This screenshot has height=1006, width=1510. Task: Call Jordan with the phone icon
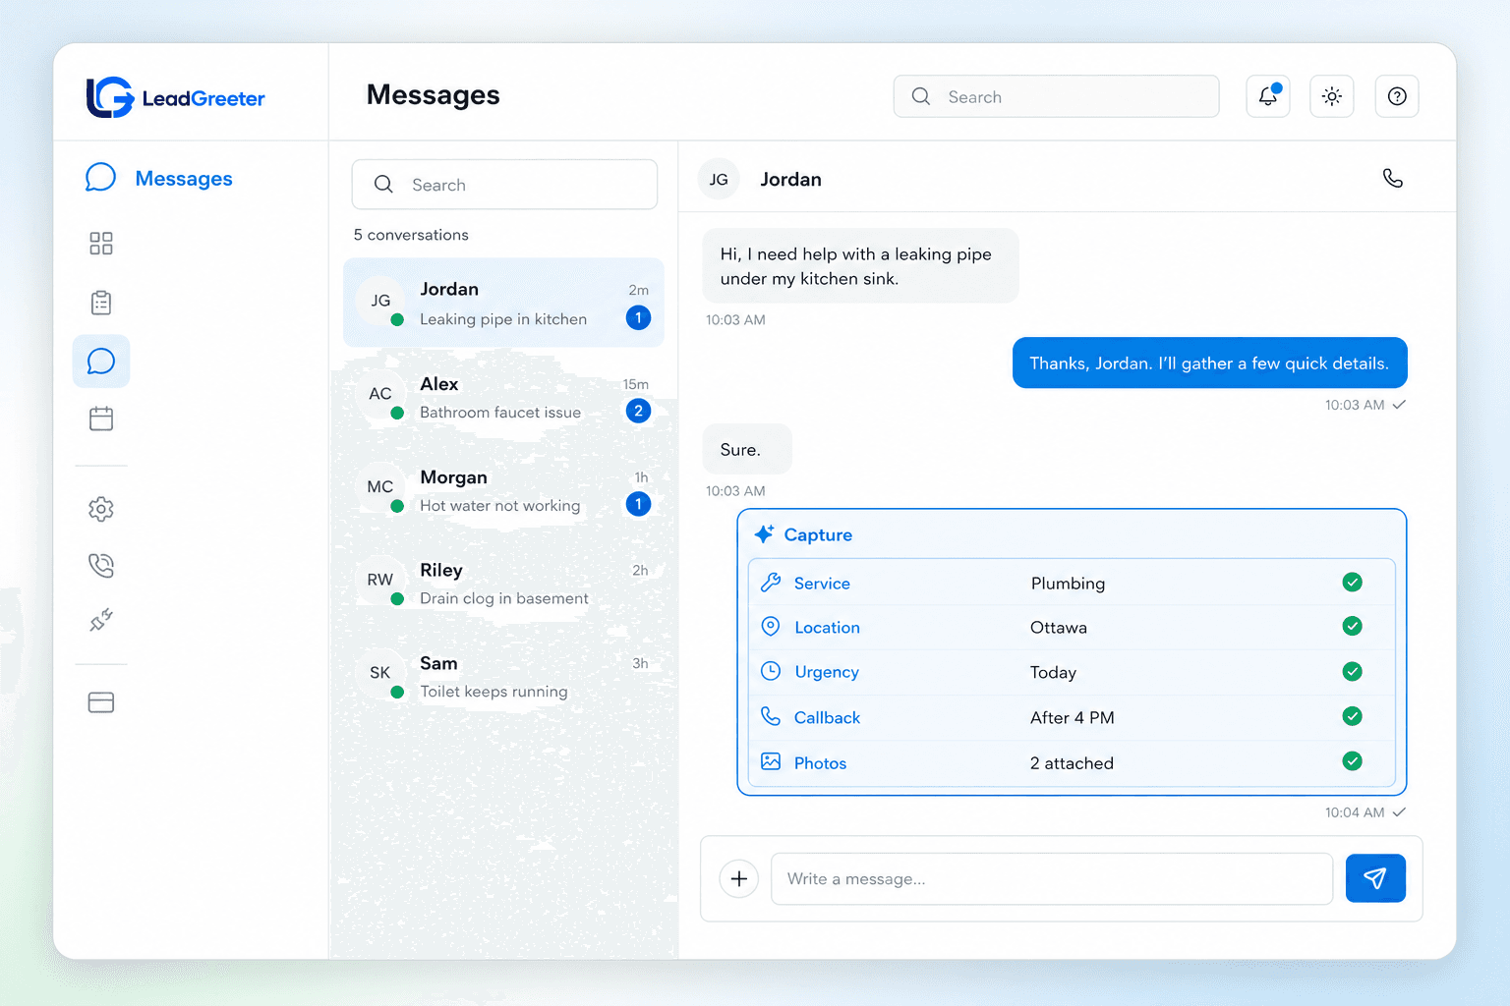click(x=1393, y=178)
